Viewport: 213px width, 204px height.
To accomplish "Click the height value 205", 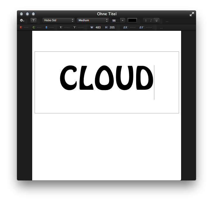I will tap(112, 28).
